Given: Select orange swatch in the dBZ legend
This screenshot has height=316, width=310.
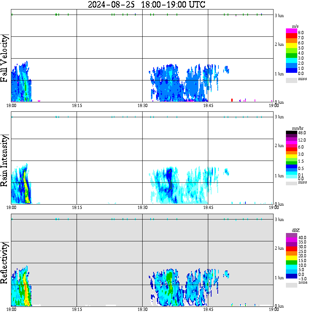Looking at the screenshot, I should coord(291,253).
